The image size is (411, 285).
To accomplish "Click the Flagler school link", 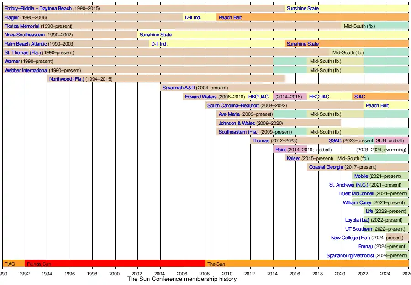I will coord(12,17).
